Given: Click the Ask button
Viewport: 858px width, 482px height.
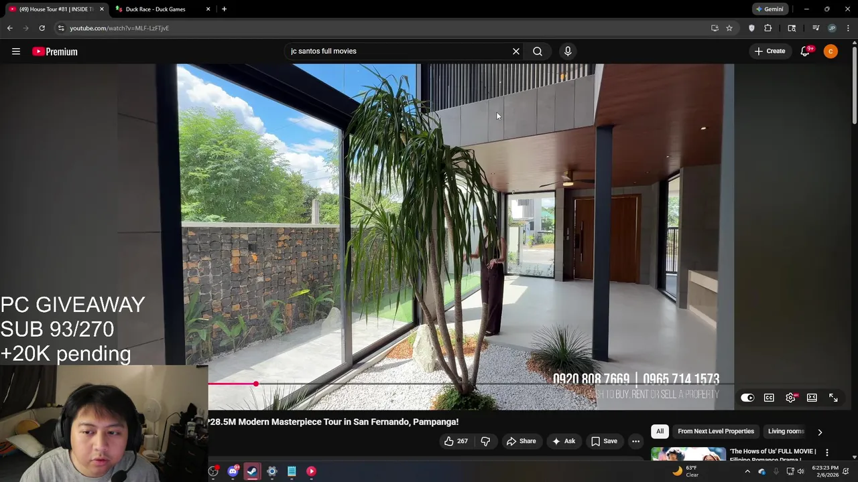Looking at the screenshot, I should tap(564, 441).
